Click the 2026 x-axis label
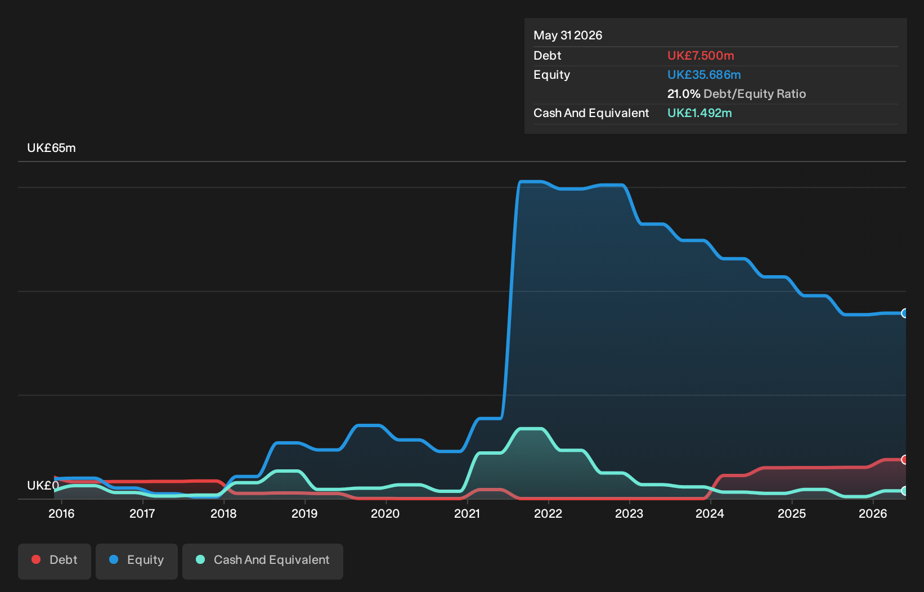Viewport: 924px width, 592px height. [873, 513]
